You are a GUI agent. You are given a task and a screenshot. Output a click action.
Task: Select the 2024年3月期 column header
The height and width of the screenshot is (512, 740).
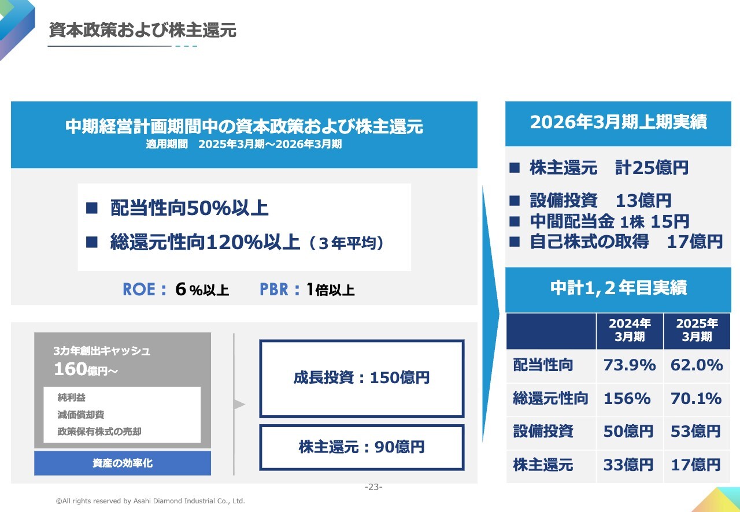point(630,331)
